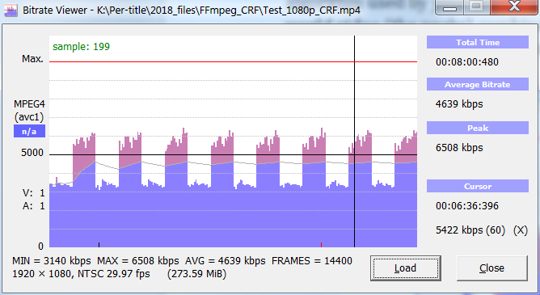Image resolution: width=540 pixels, height=295 pixels.
Task: Close the window with the title bar X
Action: point(514,7)
